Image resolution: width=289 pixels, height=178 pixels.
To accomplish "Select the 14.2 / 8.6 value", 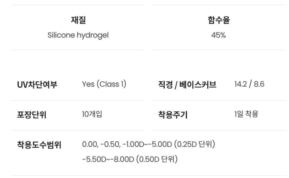I will [x=249, y=84].
